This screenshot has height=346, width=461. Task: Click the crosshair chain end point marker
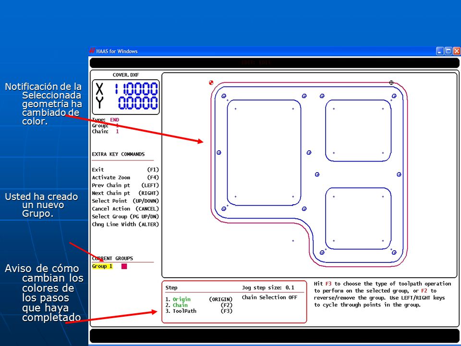coord(391,83)
